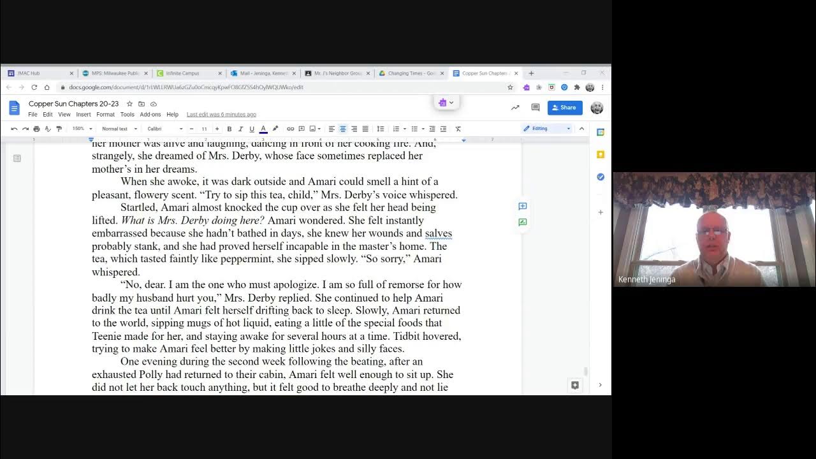Open the File menu
The image size is (816, 459).
(x=33, y=115)
